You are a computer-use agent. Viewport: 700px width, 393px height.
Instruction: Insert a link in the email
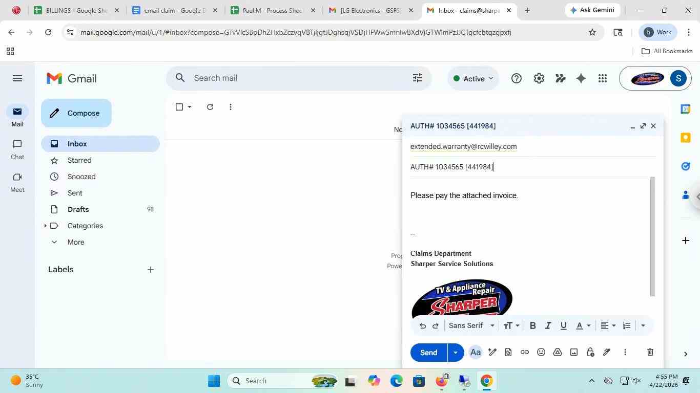[x=524, y=352]
